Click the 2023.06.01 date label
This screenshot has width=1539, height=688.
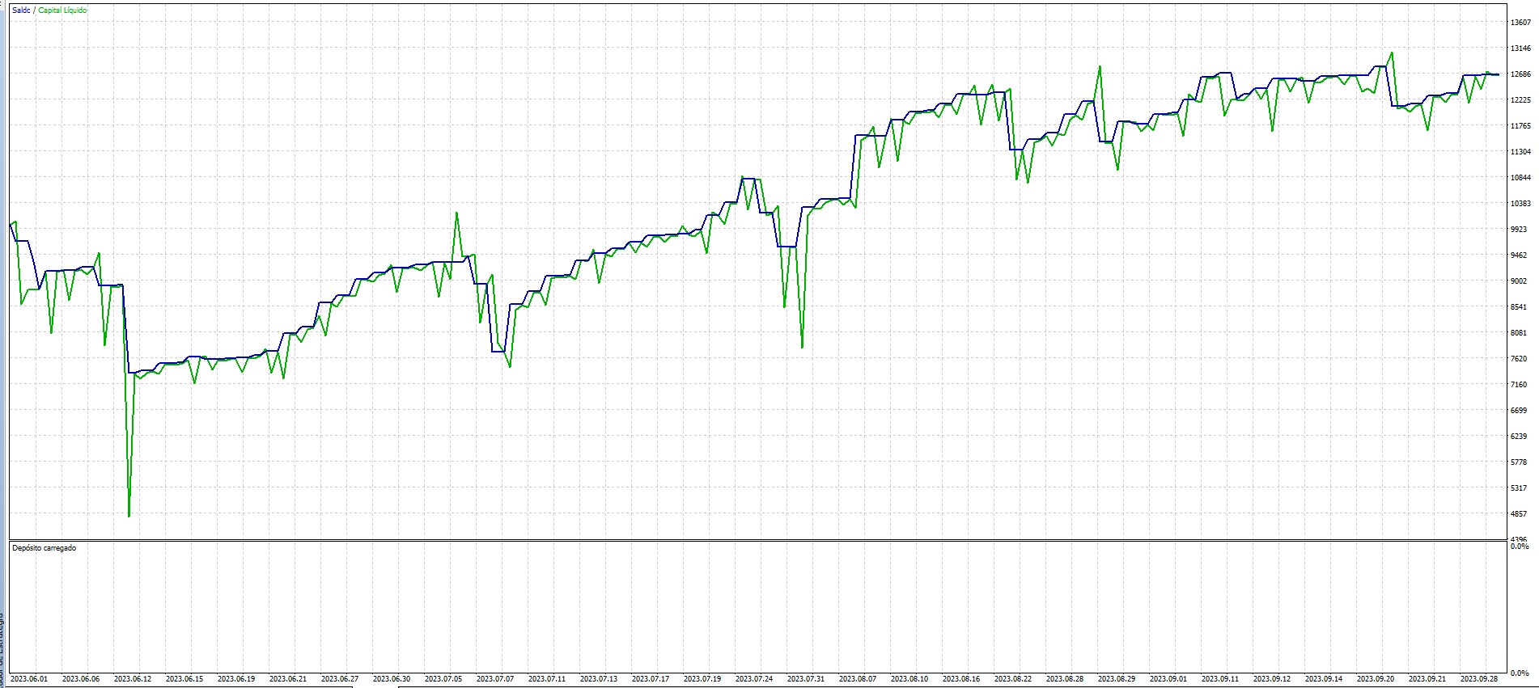point(29,679)
